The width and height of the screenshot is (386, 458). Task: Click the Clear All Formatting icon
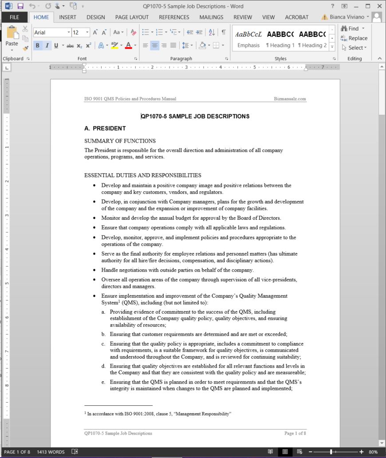(x=133, y=32)
